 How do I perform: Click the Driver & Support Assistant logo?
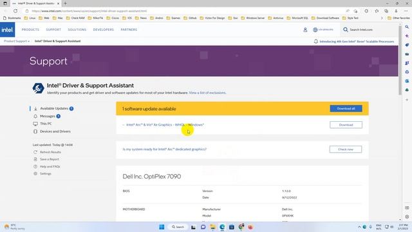pos(38,88)
